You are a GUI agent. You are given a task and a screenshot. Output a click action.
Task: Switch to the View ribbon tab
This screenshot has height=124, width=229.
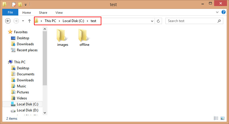click(x=59, y=13)
